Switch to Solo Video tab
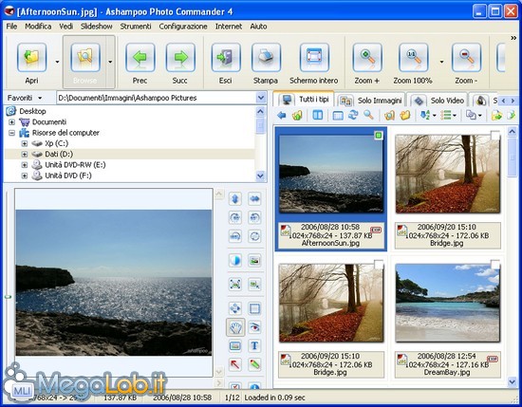 (438, 100)
